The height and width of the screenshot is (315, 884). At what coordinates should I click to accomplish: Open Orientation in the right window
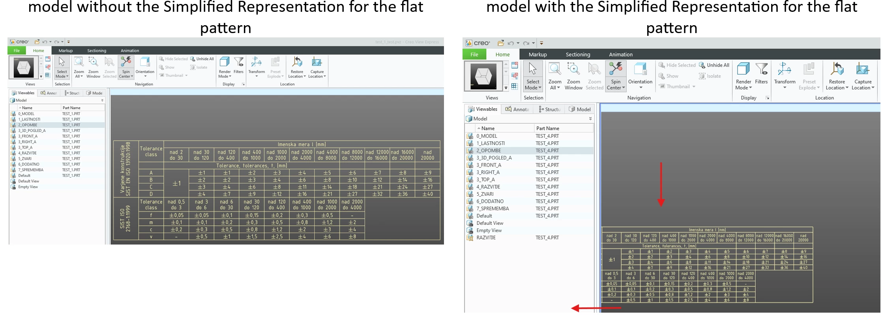(x=640, y=76)
